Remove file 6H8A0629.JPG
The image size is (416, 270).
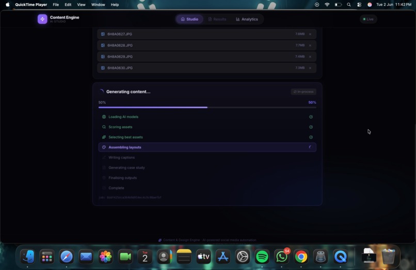pyautogui.click(x=310, y=57)
